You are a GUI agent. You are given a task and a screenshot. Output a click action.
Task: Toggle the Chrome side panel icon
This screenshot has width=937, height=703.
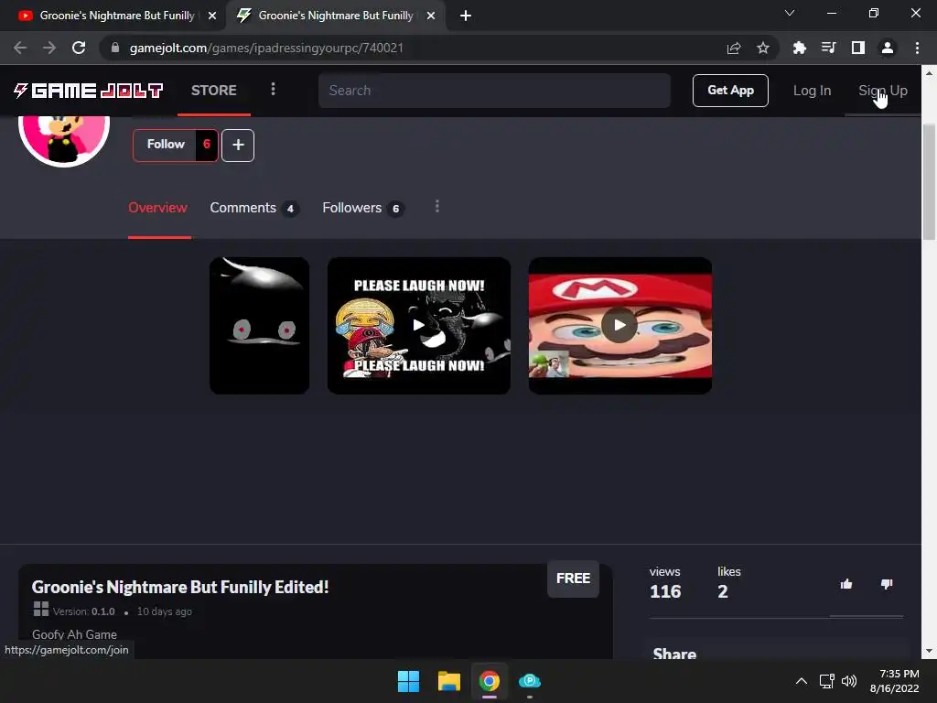[858, 48]
